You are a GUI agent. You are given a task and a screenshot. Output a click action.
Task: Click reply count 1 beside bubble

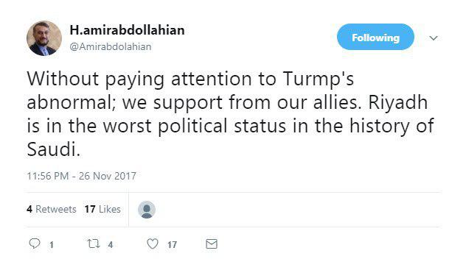(x=52, y=245)
